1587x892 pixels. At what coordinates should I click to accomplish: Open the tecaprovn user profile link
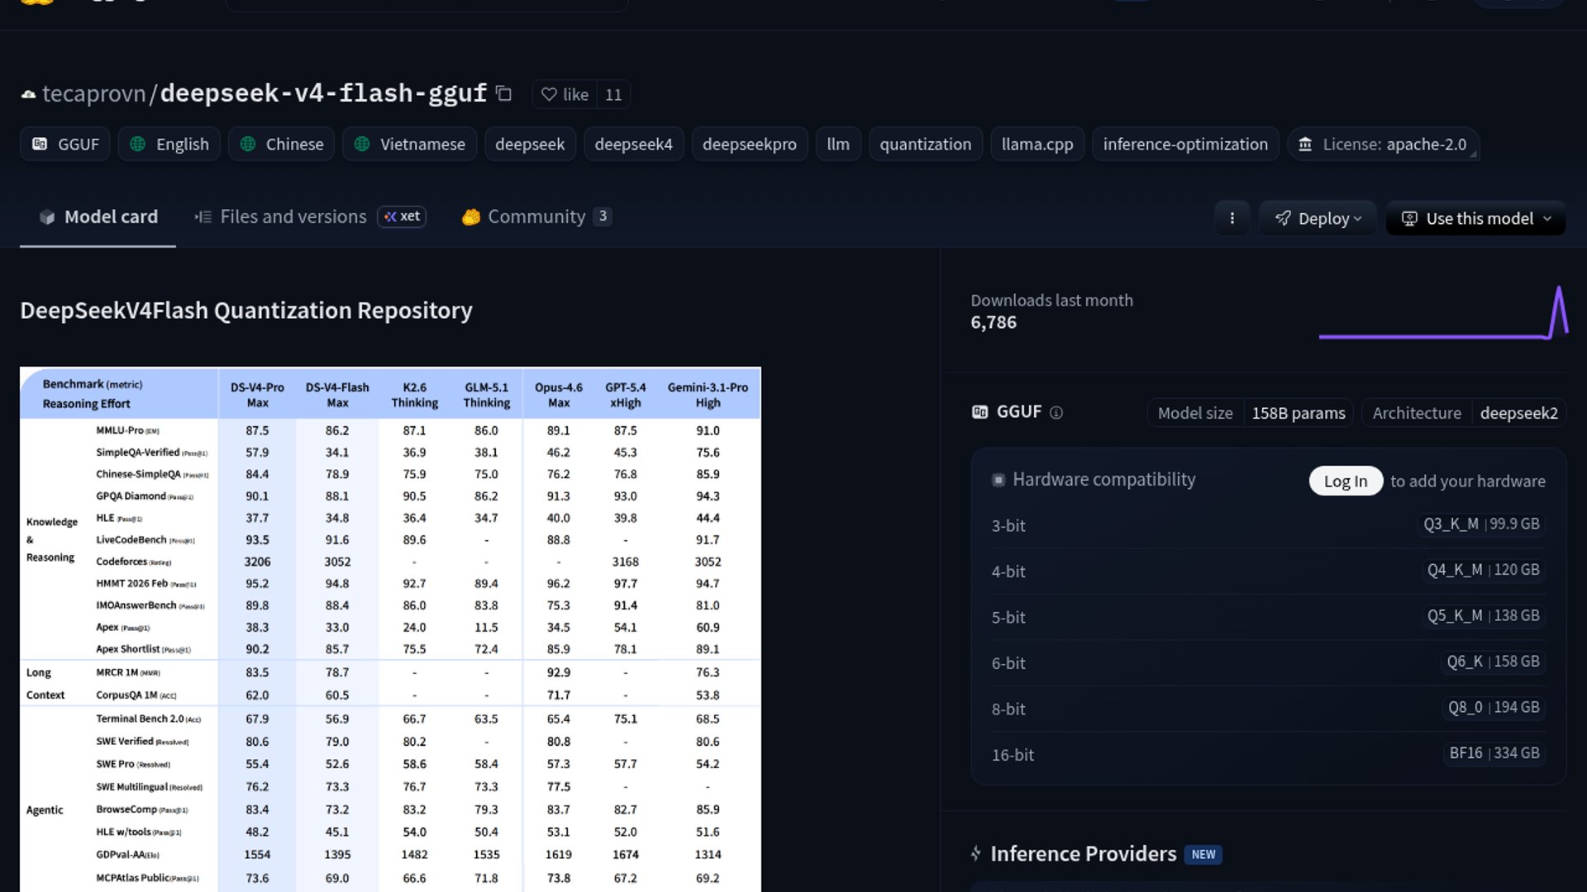click(93, 94)
